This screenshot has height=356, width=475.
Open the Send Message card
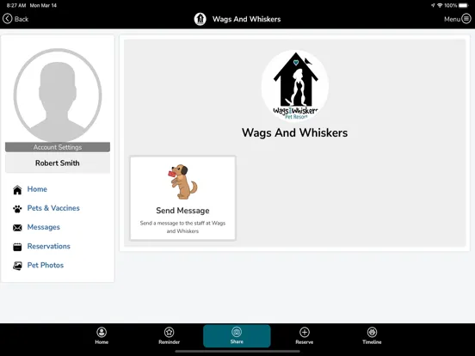[182, 198]
